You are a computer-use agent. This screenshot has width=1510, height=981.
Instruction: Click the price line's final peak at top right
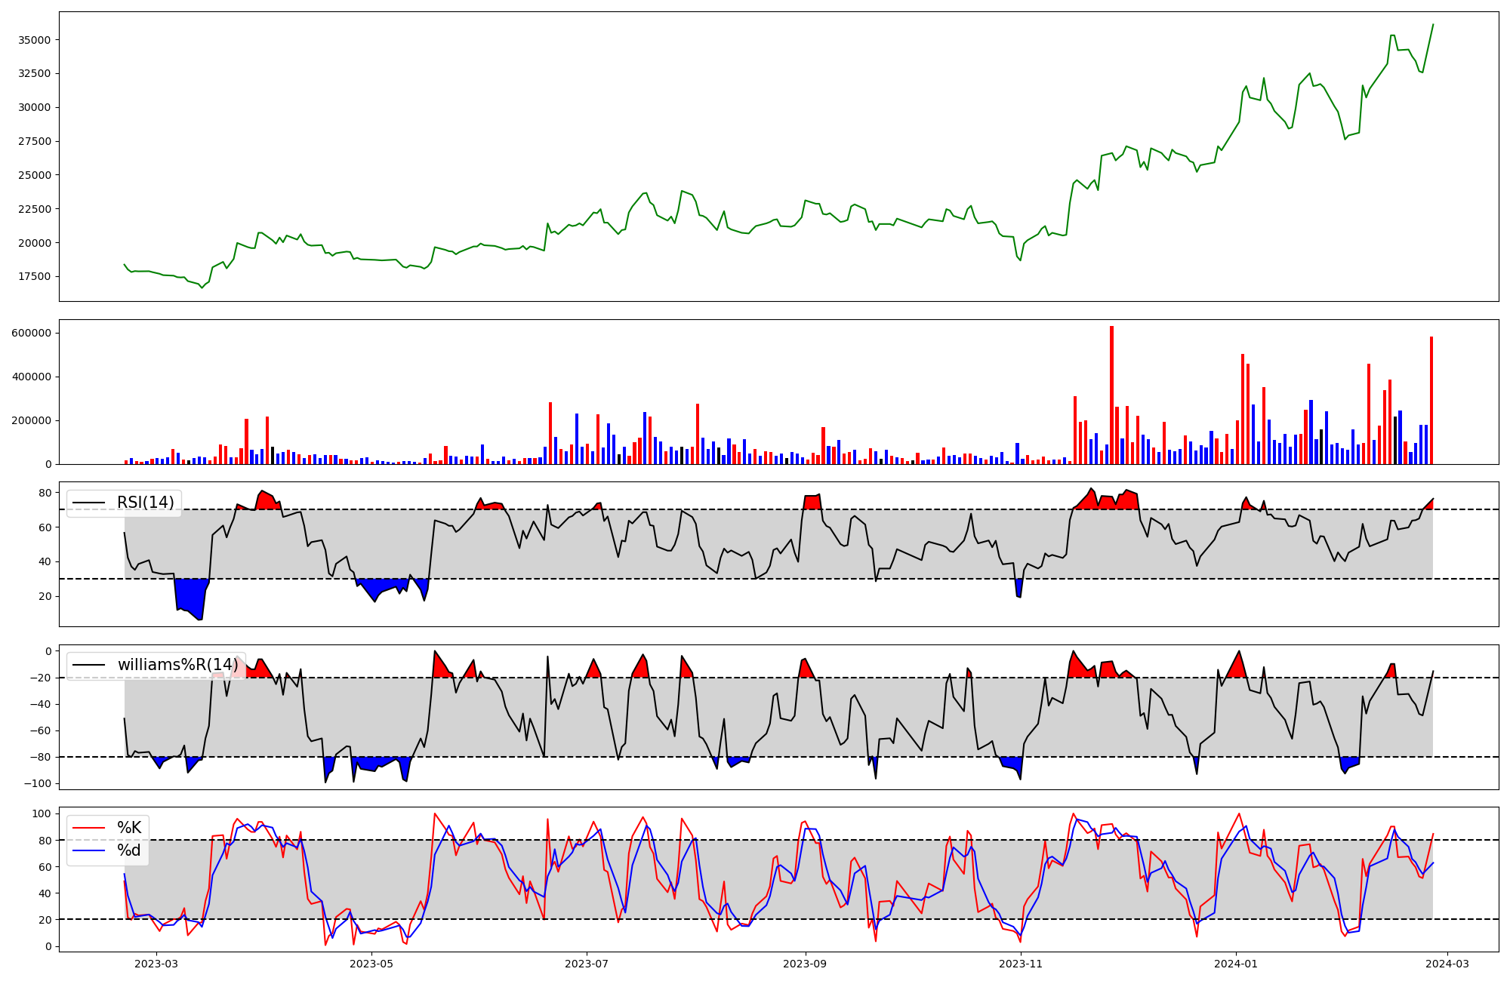coord(1432,26)
